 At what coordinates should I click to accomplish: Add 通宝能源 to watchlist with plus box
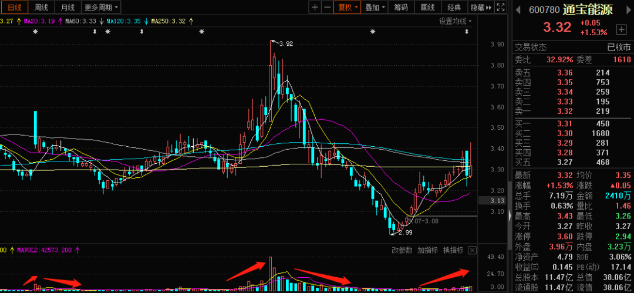(x=621, y=29)
